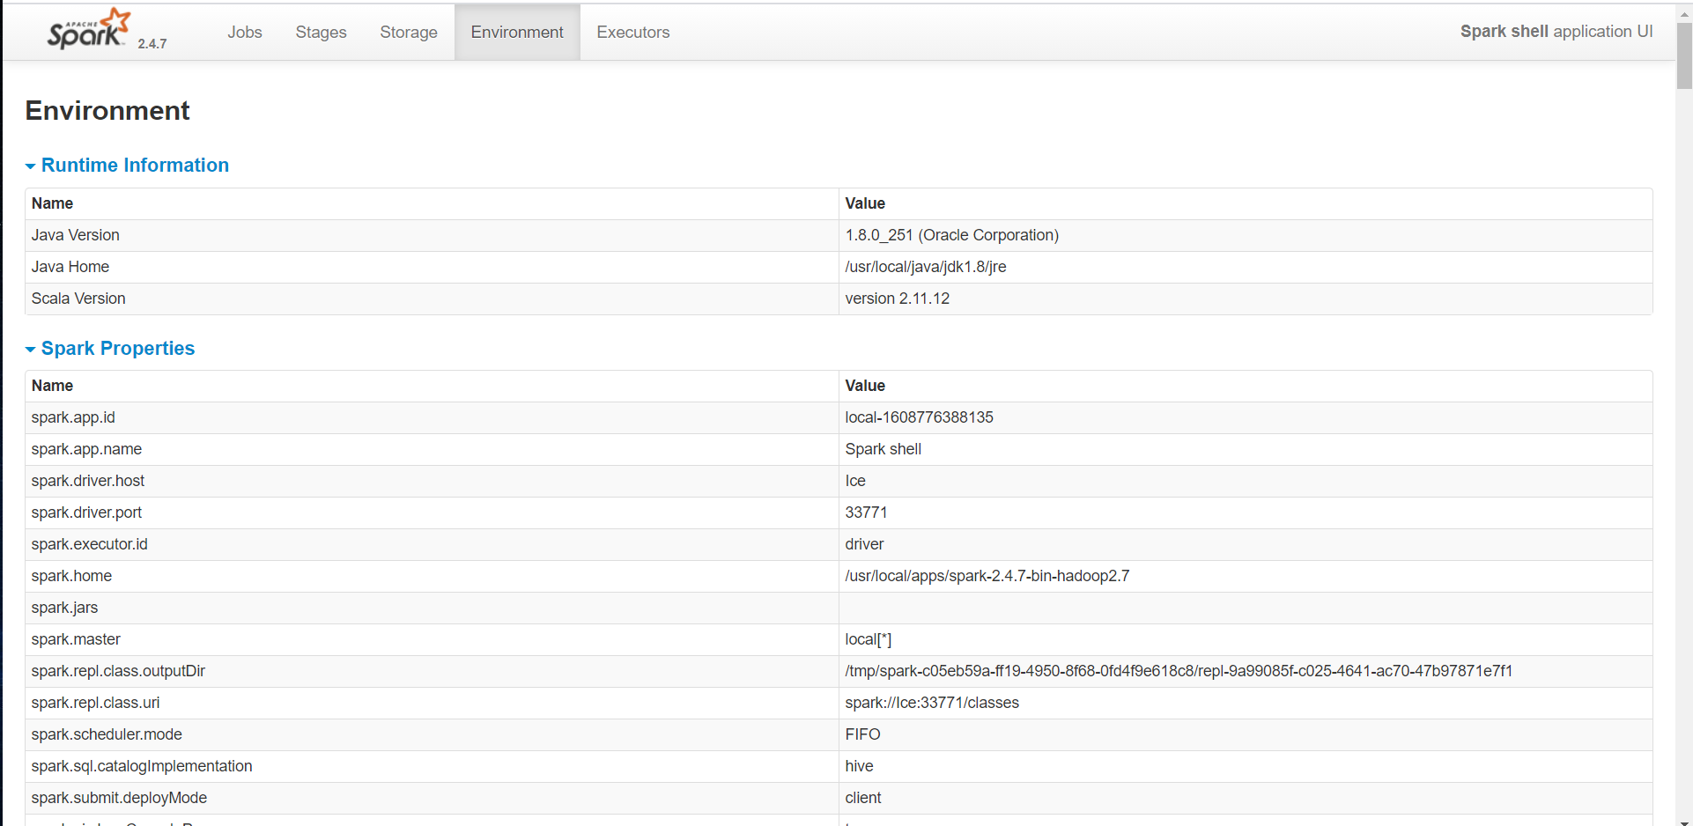The image size is (1693, 826).
Task: Click the spark.repl.class.uri property
Action: point(95,703)
